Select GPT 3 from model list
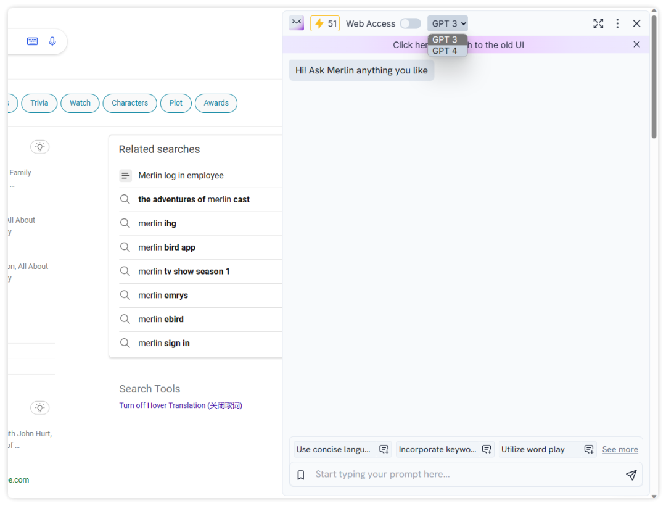Viewport: 666px width, 506px height. click(x=447, y=39)
